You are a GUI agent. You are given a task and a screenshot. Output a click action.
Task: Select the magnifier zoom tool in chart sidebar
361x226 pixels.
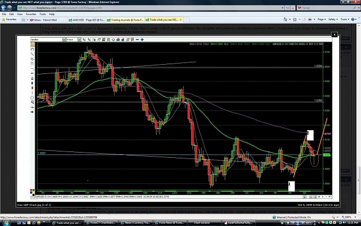coord(32,102)
